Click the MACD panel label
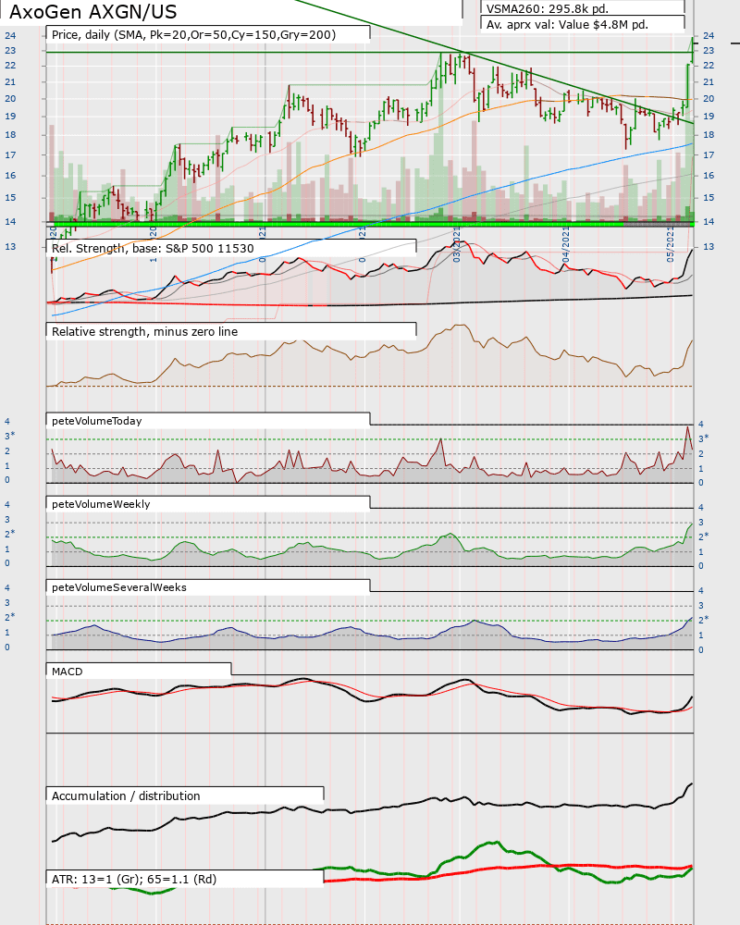 pos(68,672)
